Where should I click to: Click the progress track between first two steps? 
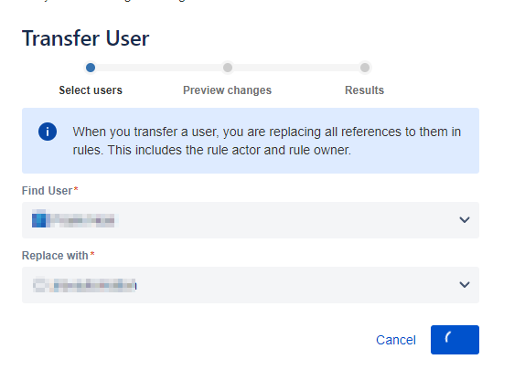(x=159, y=68)
